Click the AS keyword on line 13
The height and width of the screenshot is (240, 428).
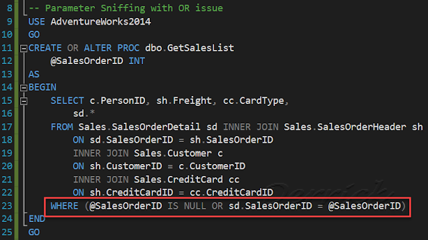pyautogui.click(x=34, y=75)
